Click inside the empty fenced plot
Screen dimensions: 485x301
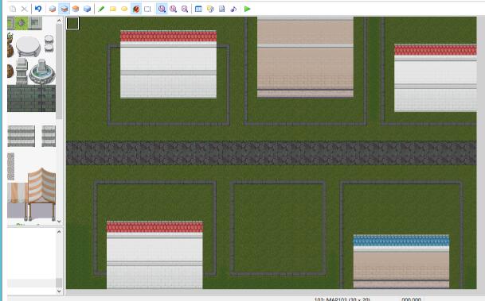point(278,228)
